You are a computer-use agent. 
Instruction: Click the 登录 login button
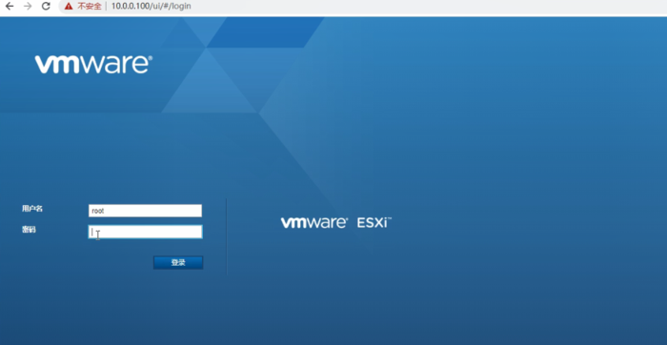178,262
